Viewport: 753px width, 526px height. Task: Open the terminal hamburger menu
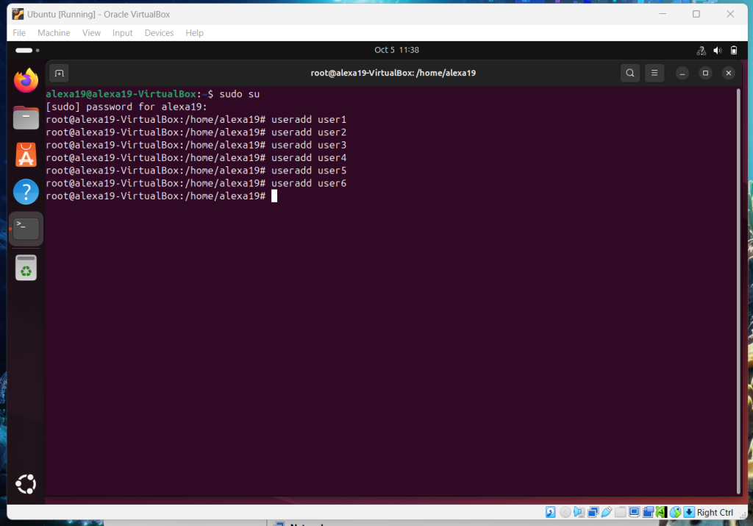tap(654, 73)
